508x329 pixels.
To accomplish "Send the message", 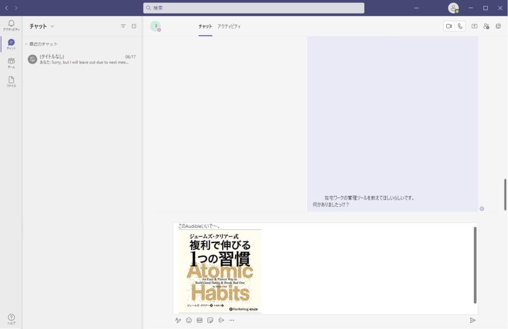I will coord(473,320).
